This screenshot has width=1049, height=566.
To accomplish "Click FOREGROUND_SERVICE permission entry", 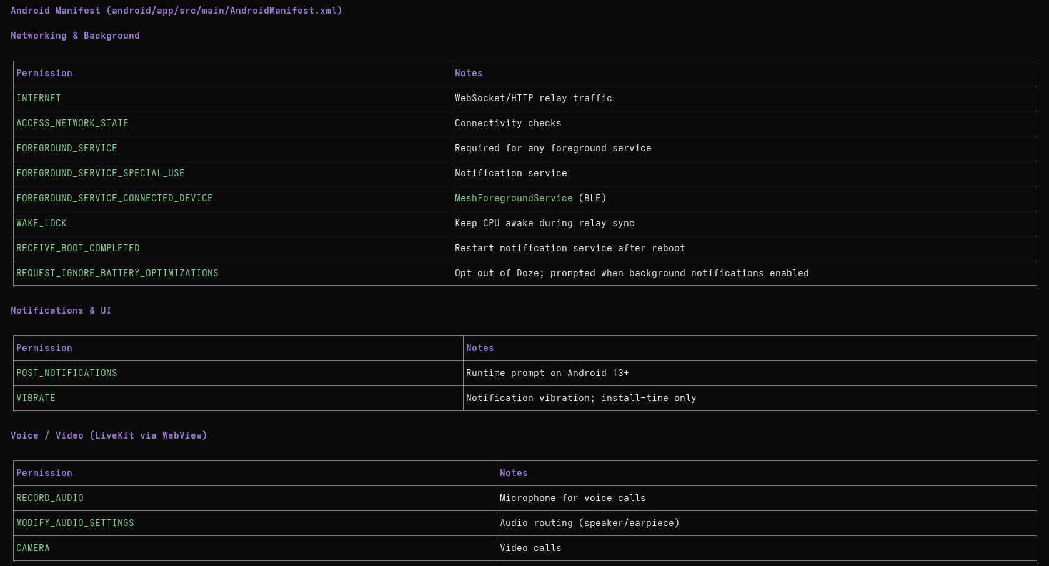I will (x=67, y=148).
